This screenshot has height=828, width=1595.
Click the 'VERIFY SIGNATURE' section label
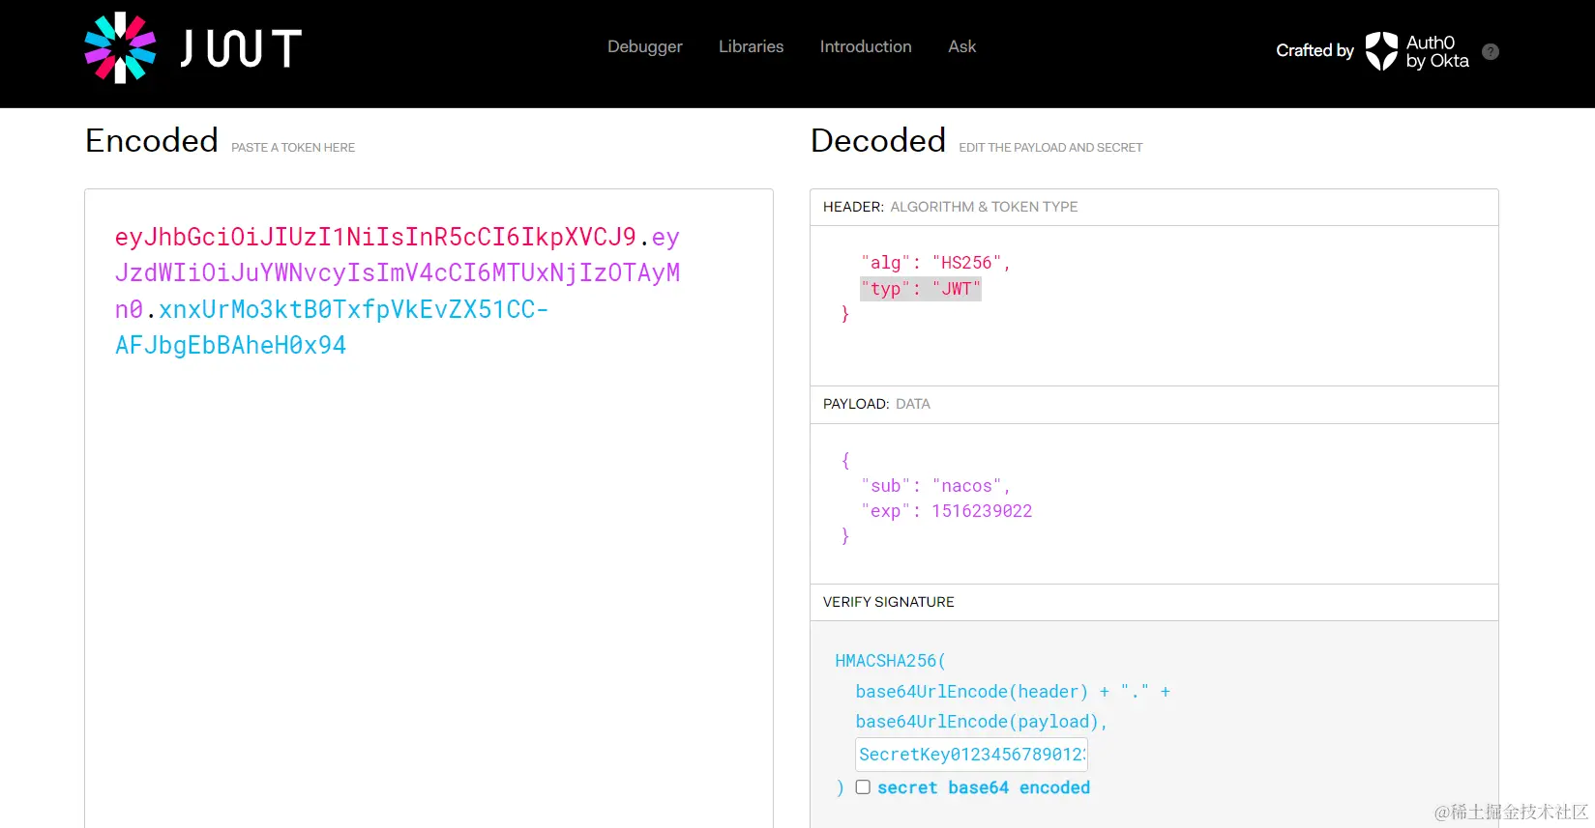(x=889, y=602)
